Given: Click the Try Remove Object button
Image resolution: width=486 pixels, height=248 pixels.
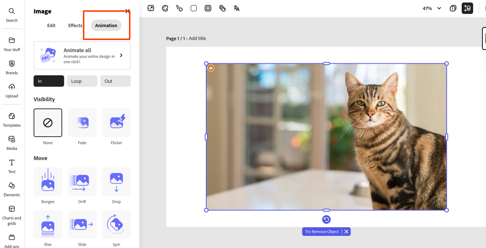Looking at the screenshot, I should pos(322,232).
